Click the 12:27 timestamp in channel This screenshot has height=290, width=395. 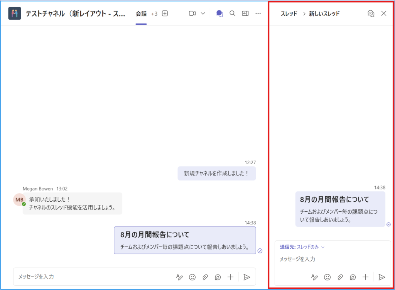250,163
